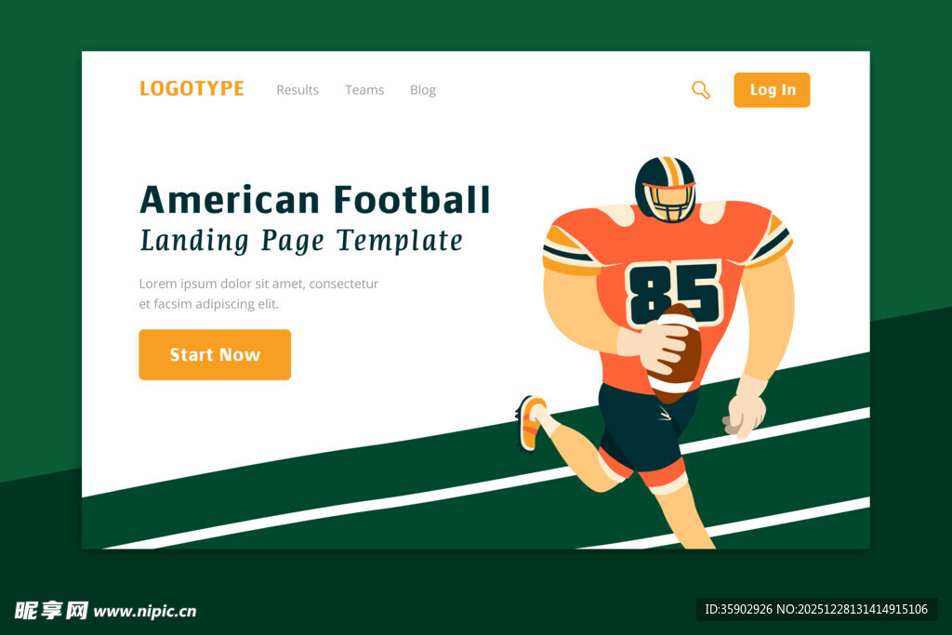Click the player's striped helmet

click(x=666, y=189)
